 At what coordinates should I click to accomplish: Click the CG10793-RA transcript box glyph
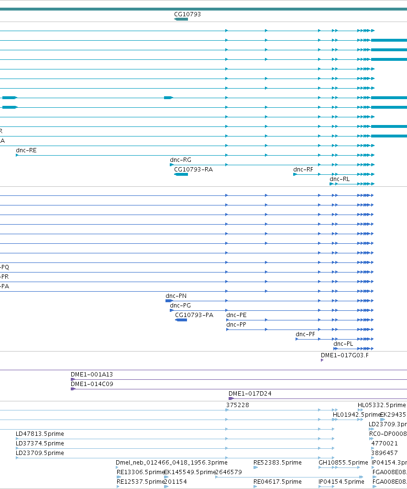coord(181,174)
